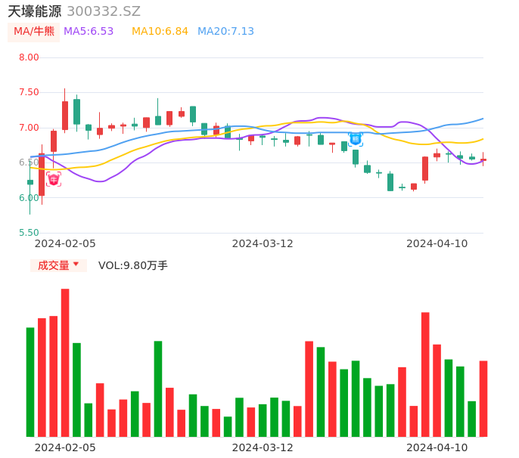
Task: Click the last red volume bar on right
Action: (x=483, y=398)
